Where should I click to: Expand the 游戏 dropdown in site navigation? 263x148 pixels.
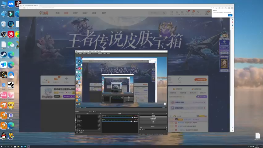pyautogui.click(x=95, y=13)
